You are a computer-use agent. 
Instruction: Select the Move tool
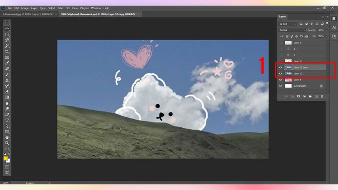[7, 29]
